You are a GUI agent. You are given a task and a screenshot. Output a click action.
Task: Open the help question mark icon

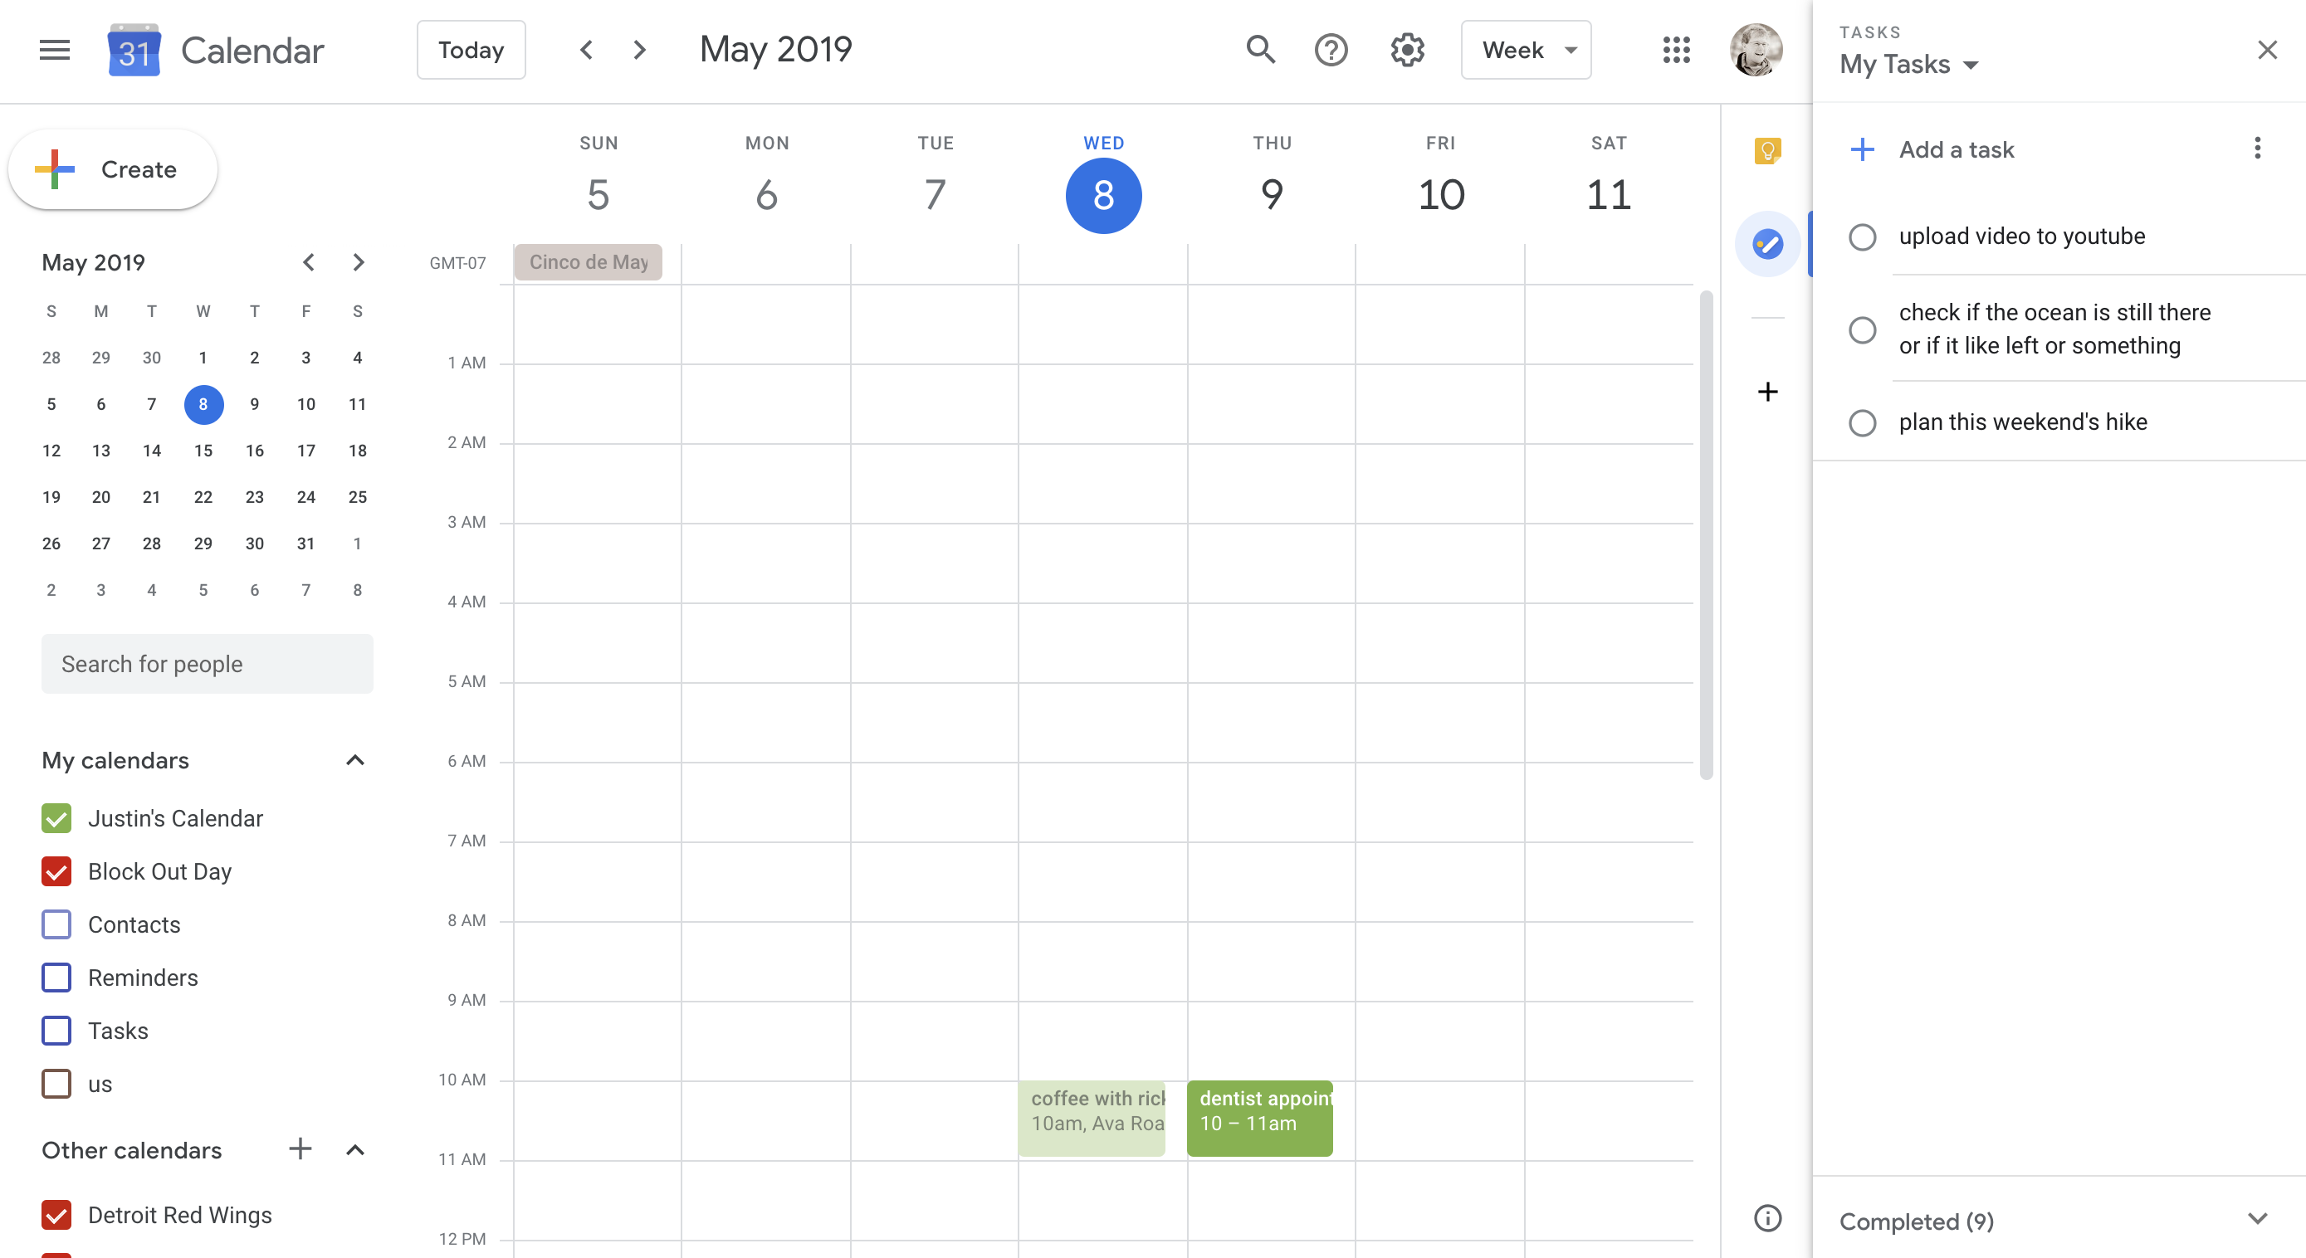pos(1331,50)
